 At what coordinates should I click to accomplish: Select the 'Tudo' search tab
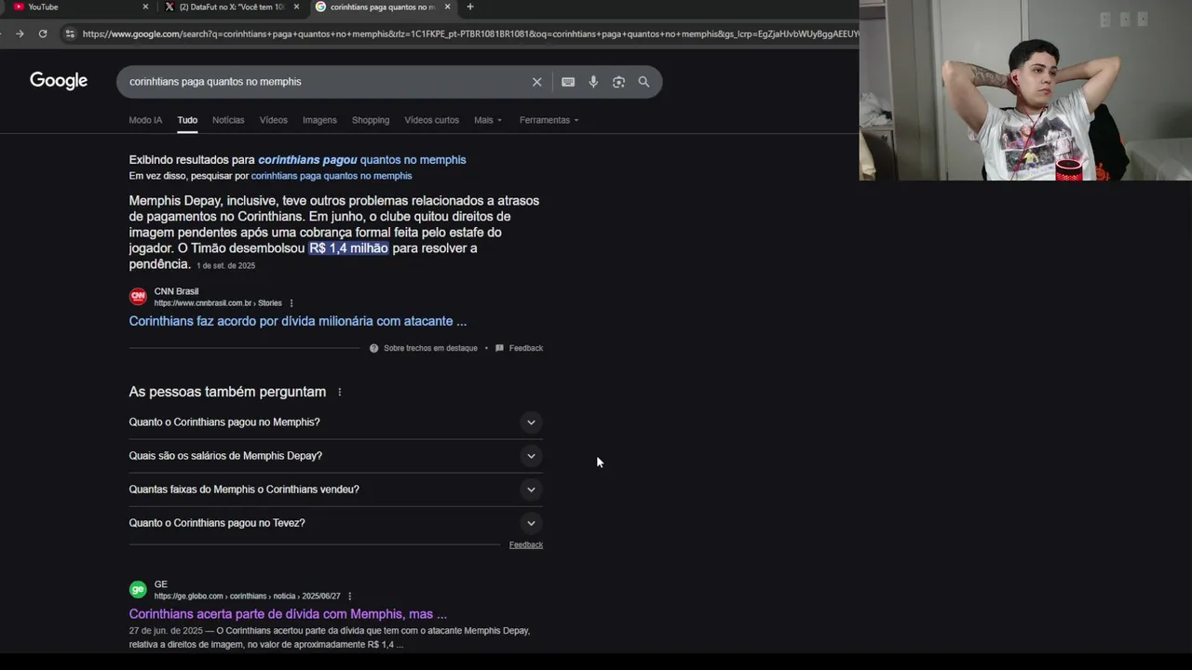[x=187, y=120]
